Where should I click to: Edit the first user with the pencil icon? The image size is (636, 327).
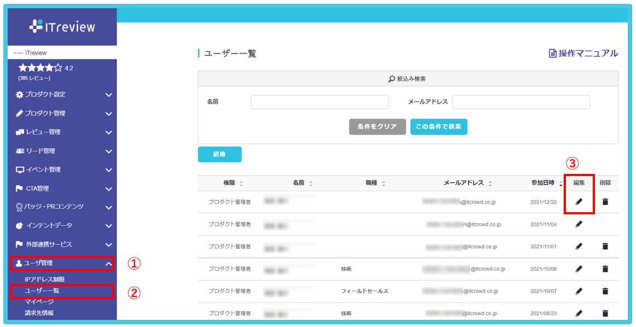tap(579, 202)
